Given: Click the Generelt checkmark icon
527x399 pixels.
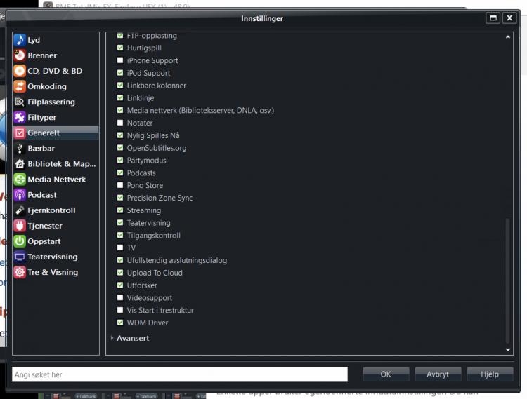Looking at the screenshot, I should (x=20, y=133).
